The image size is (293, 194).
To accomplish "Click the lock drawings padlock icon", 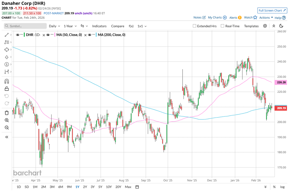I will [7, 89].
